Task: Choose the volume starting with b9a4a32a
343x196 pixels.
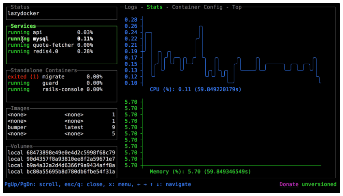Action: (x=61, y=165)
